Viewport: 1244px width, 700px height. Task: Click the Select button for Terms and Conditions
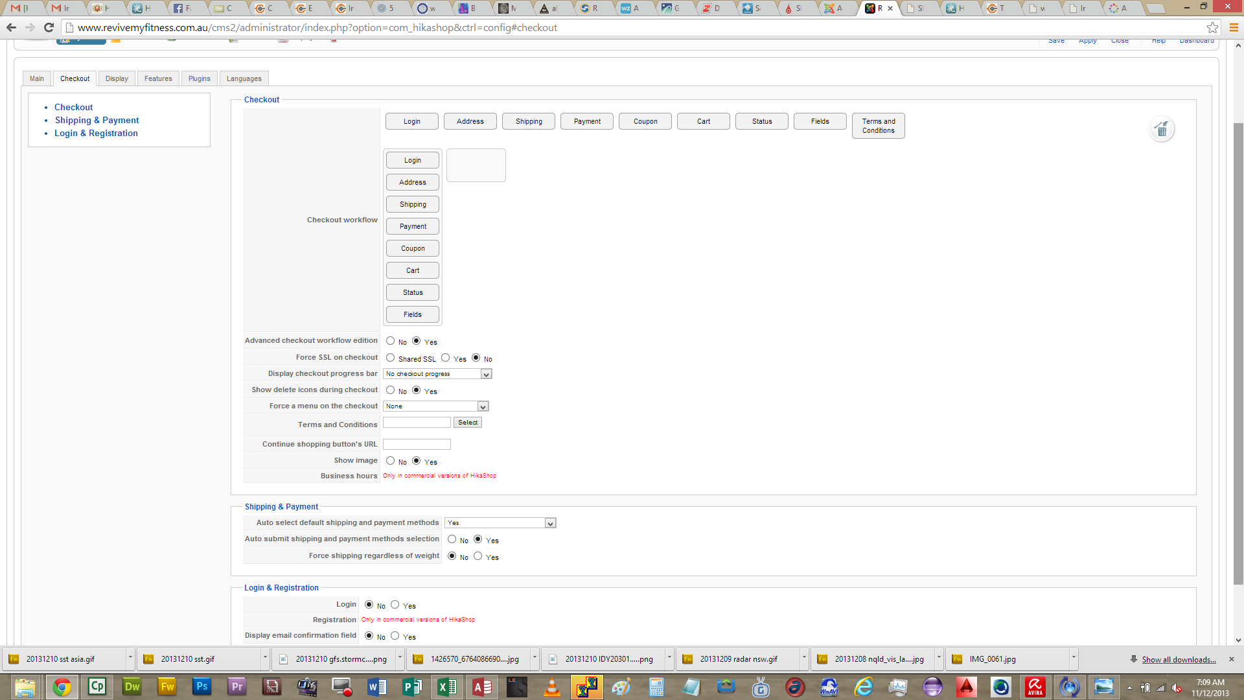point(467,423)
